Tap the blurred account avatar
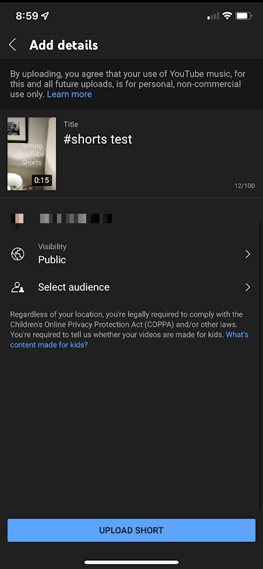Viewport: 263px width, 569px height. [18, 219]
